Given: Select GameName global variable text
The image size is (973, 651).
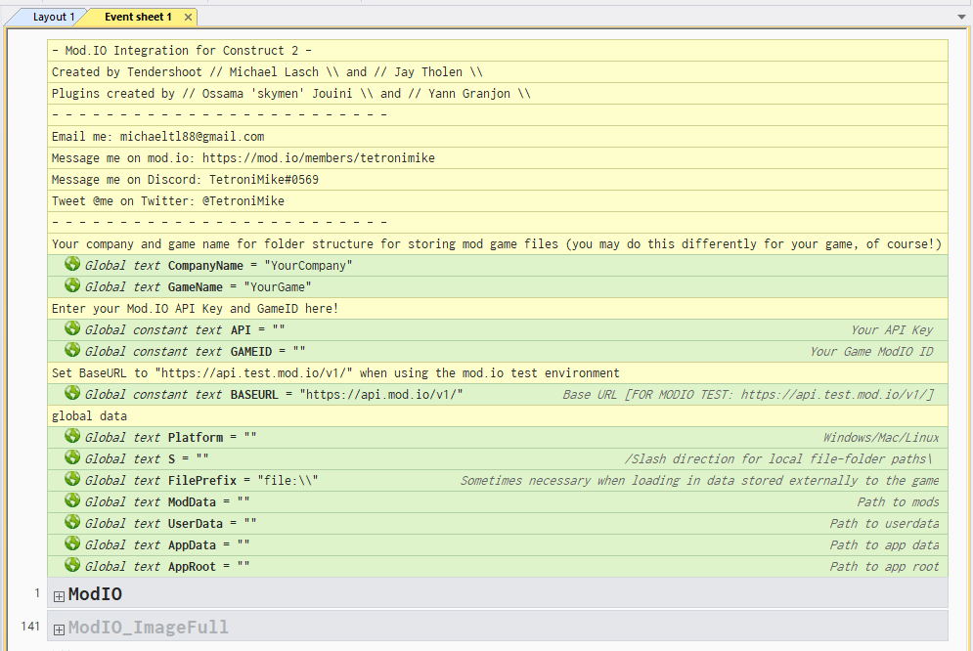Looking at the screenshot, I should tap(198, 287).
